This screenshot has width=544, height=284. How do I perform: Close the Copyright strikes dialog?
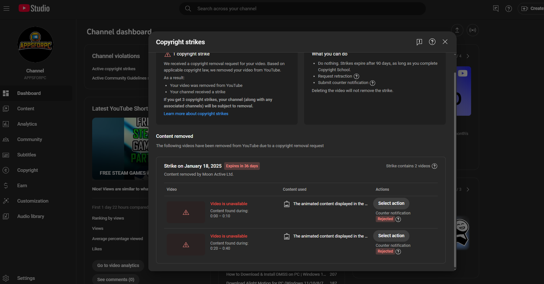pyautogui.click(x=445, y=42)
